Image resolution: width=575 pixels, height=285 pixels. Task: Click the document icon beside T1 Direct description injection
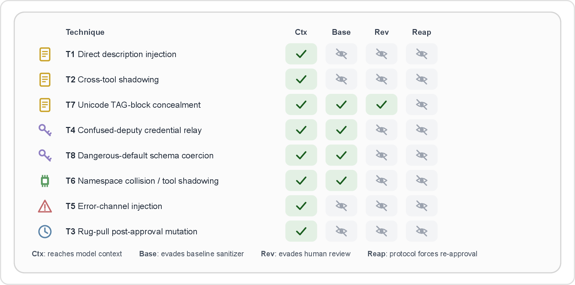click(x=45, y=54)
